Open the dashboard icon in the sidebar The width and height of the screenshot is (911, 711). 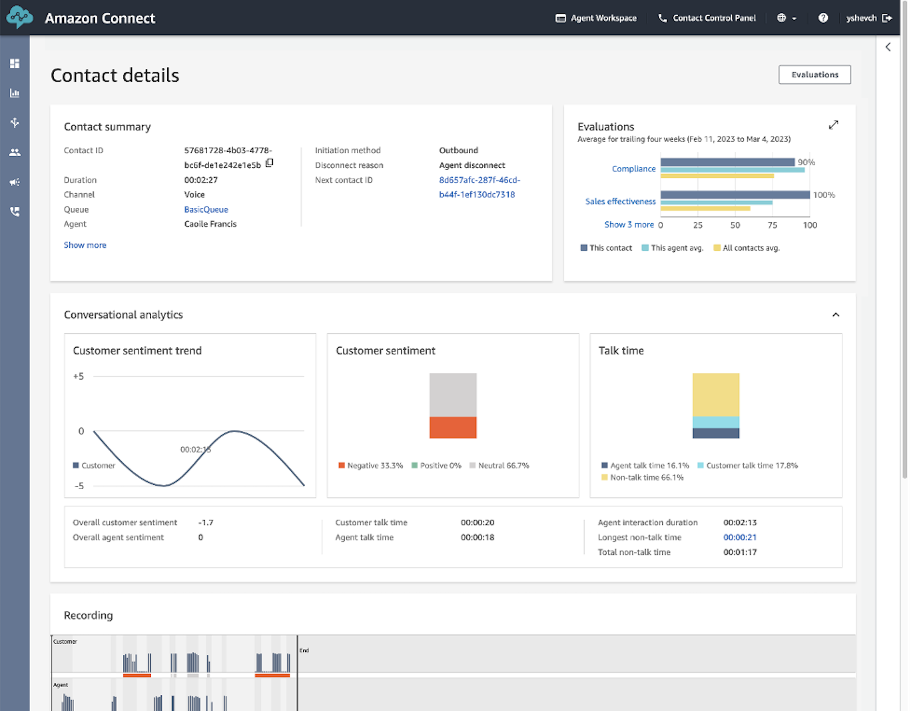[15, 63]
